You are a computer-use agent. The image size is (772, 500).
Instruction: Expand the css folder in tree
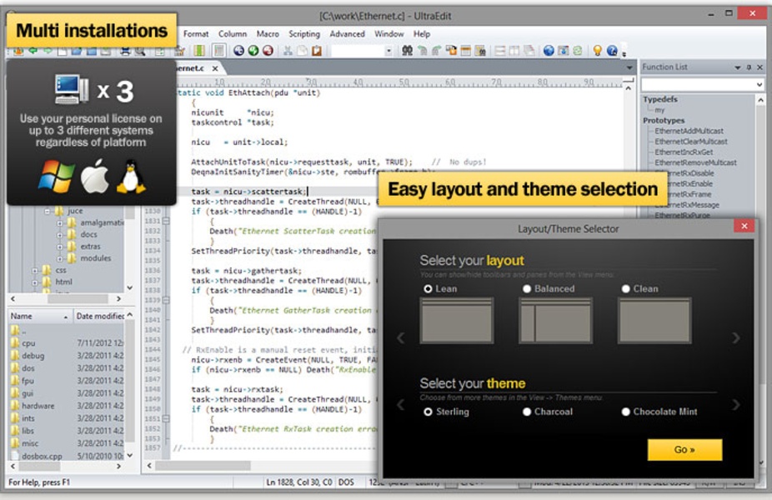pyautogui.click(x=35, y=270)
